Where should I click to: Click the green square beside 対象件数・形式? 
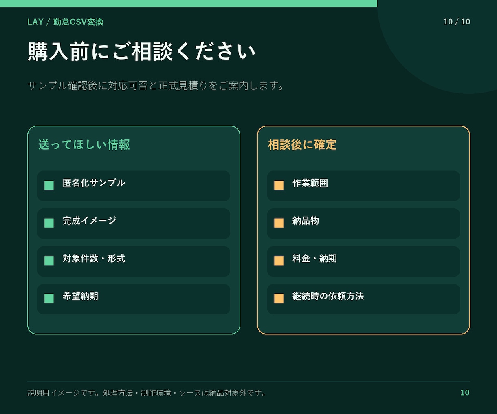click(49, 261)
